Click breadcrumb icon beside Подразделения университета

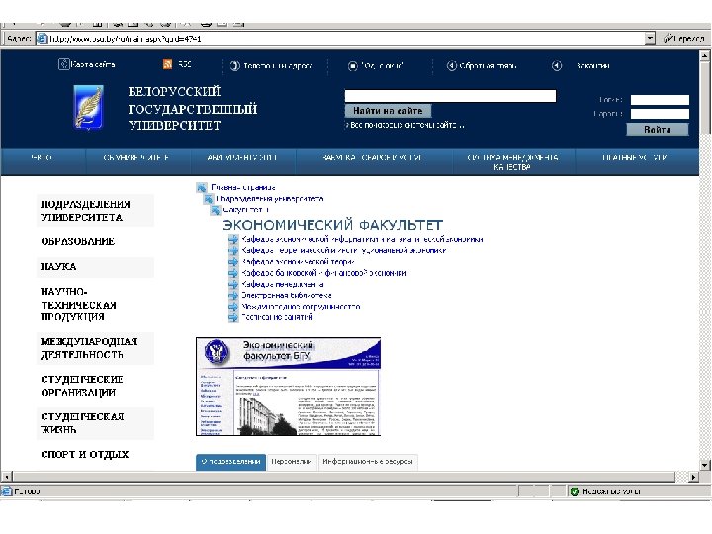click(209, 199)
